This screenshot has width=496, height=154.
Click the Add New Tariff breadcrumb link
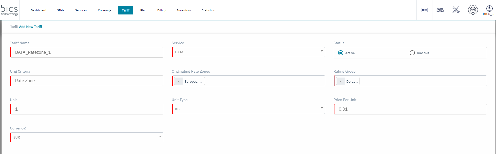tap(30, 27)
